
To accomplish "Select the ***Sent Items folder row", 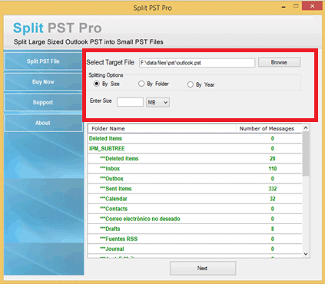I will (x=194, y=189).
